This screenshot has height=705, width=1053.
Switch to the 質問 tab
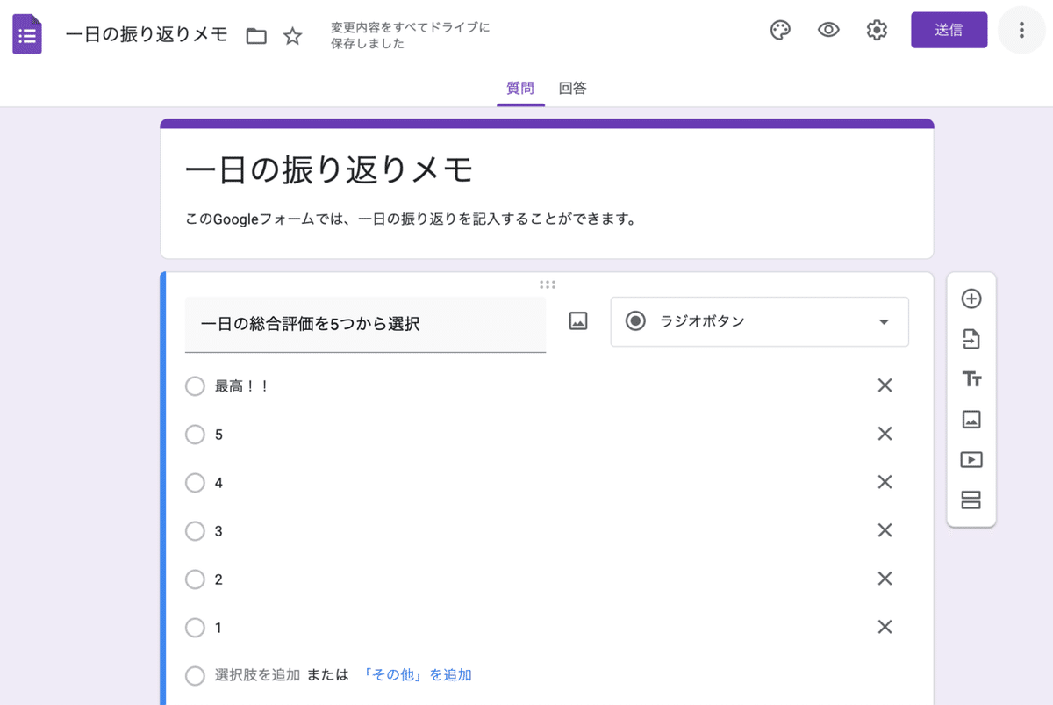520,88
